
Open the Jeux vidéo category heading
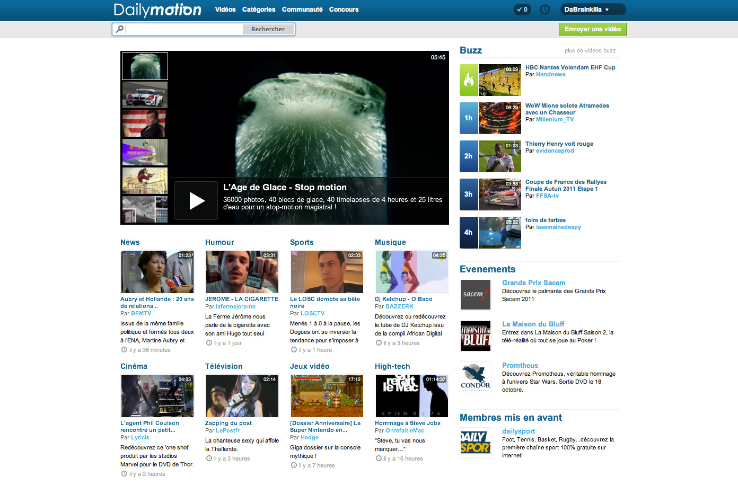310,366
